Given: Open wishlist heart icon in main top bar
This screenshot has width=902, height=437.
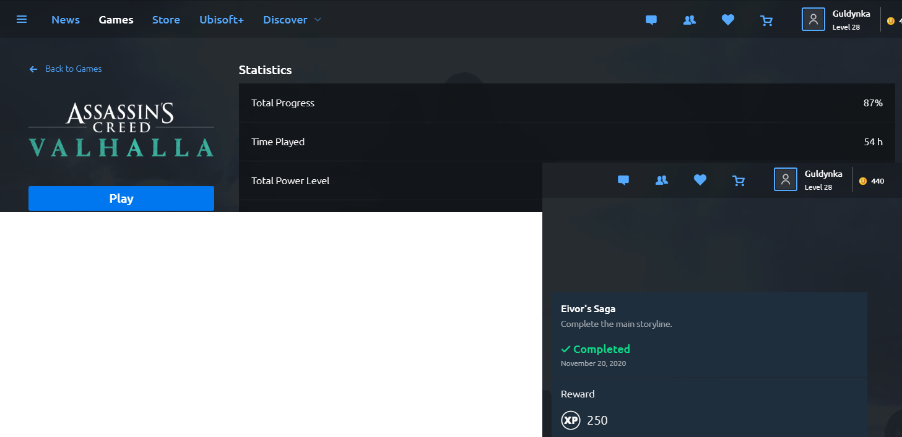Looking at the screenshot, I should click(x=728, y=20).
